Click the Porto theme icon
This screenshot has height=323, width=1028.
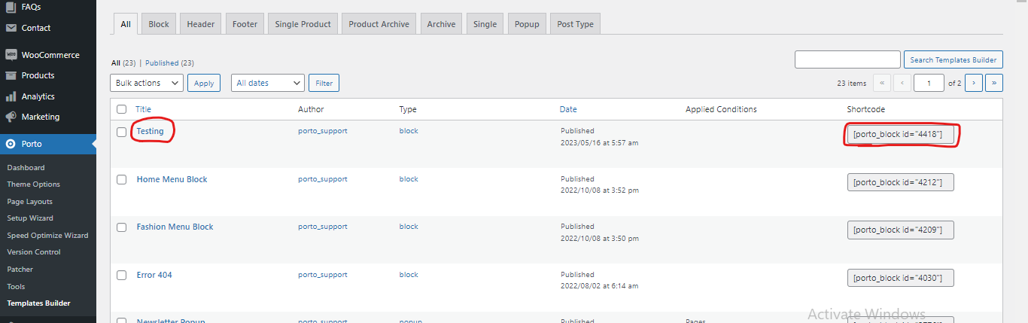[11, 144]
